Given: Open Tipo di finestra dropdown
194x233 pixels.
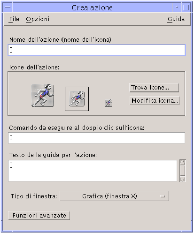Looking at the screenshot, I should pyautogui.click(x=115, y=196).
